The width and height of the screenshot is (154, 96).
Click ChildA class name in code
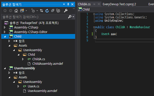click(120, 27)
